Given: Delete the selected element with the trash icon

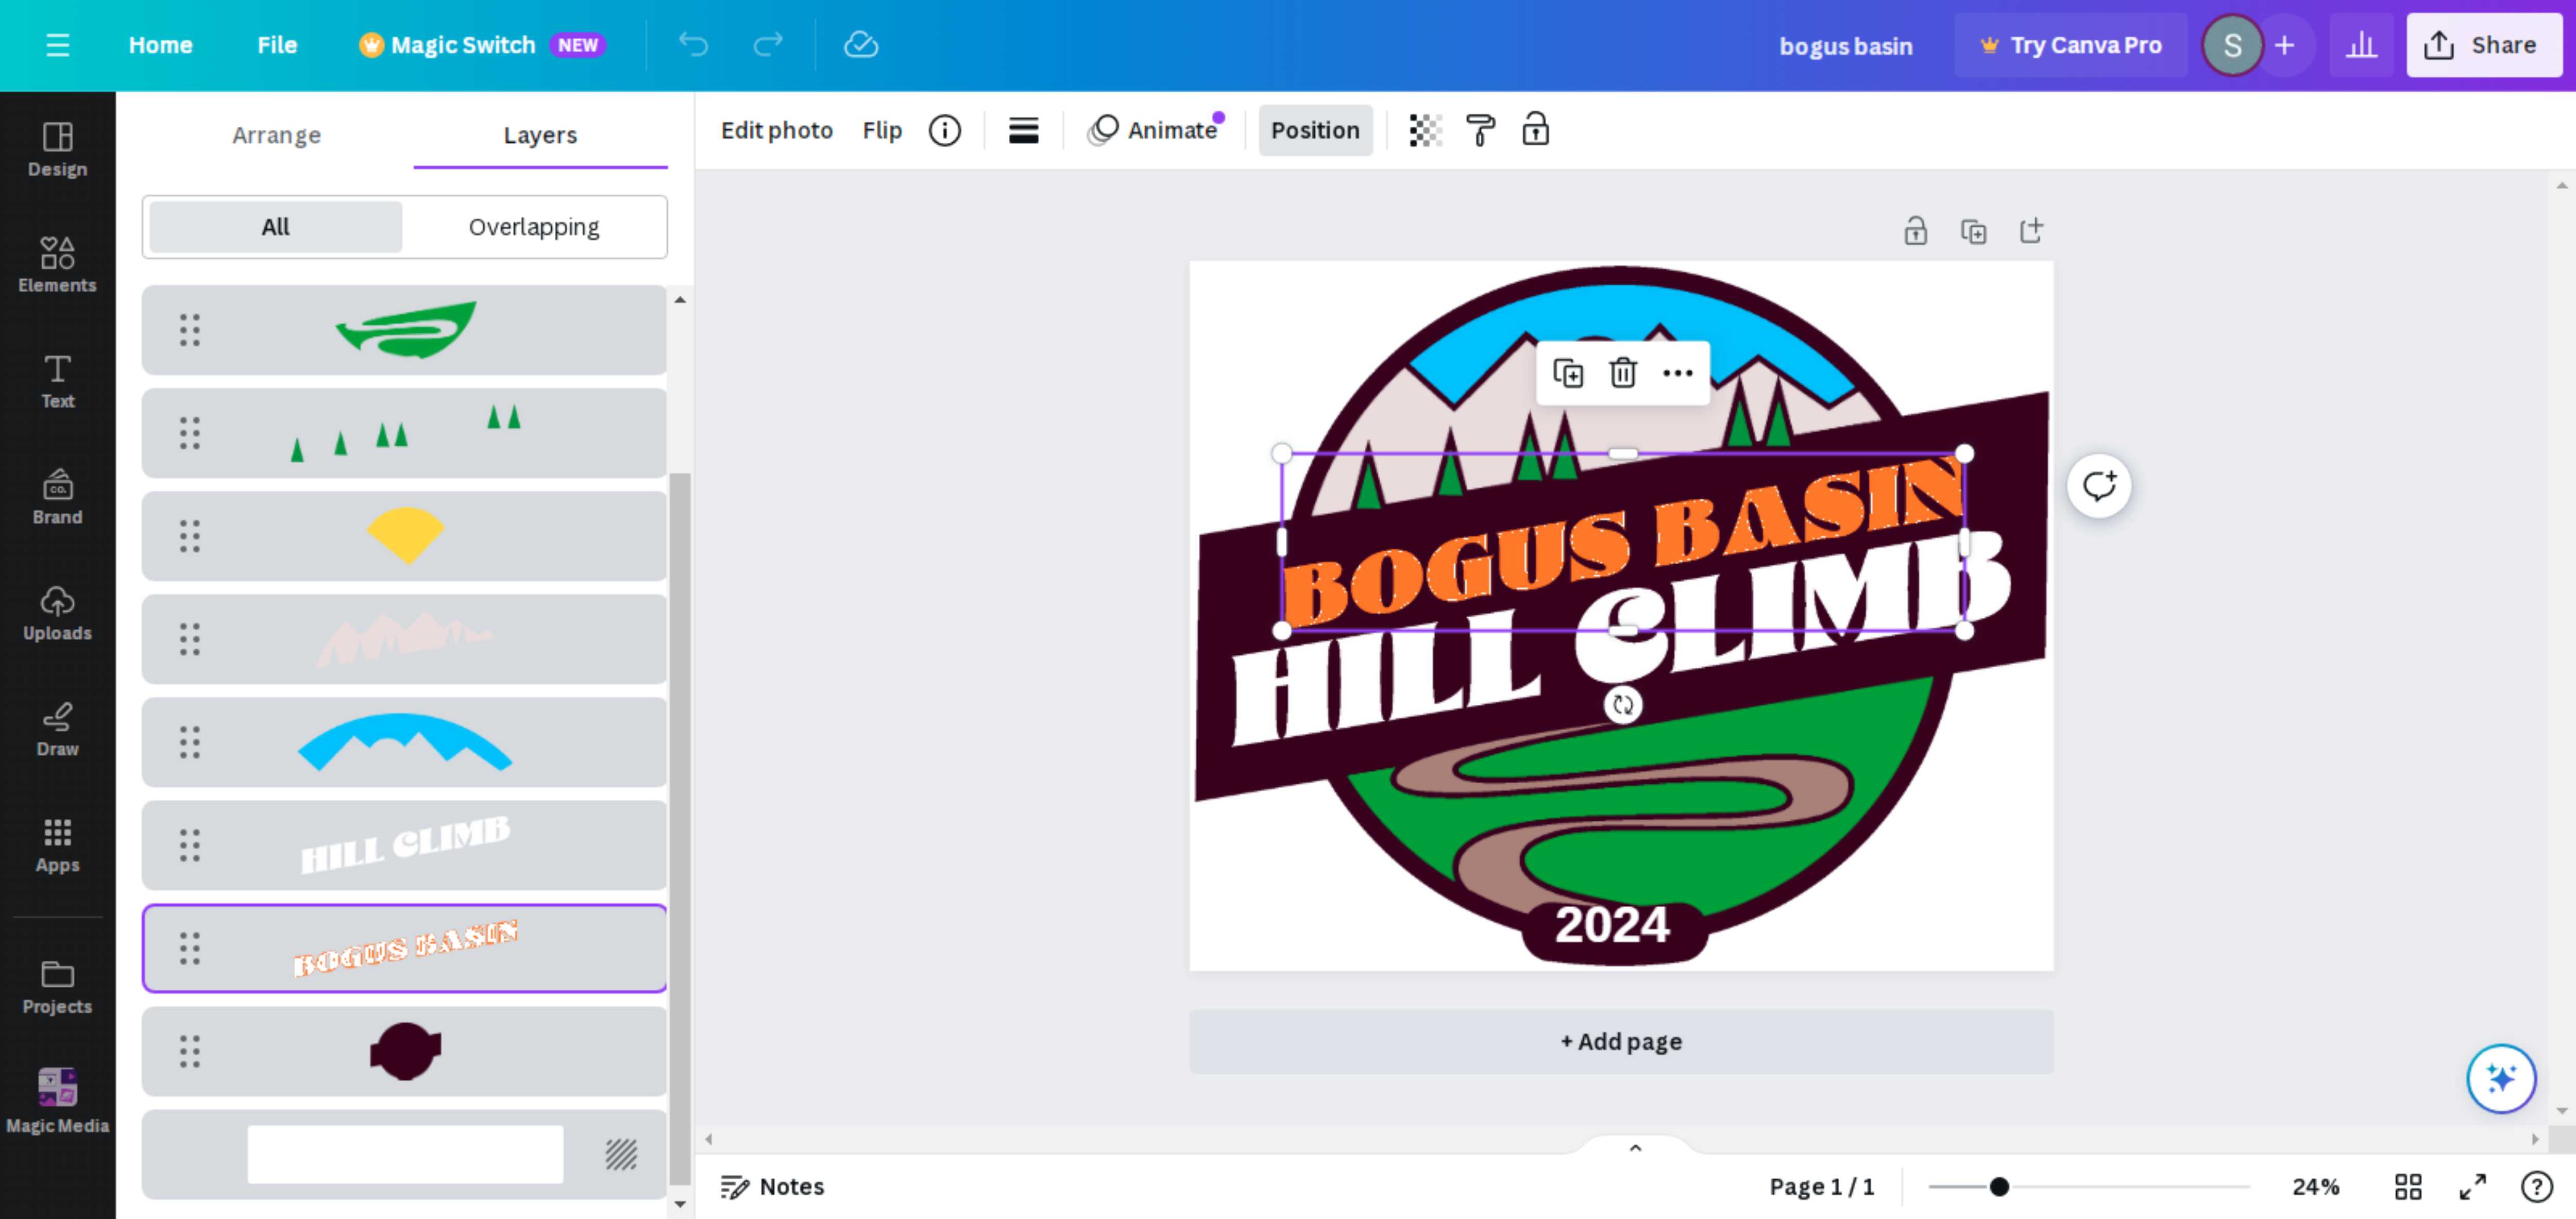Looking at the screenshot, I should (1622, 373).
